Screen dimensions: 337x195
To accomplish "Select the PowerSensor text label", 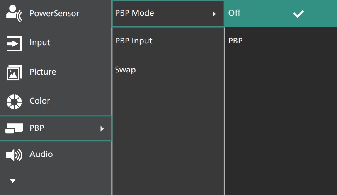I will click(54, 13).
